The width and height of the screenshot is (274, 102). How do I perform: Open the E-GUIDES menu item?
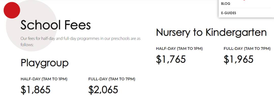pos(229,13)
